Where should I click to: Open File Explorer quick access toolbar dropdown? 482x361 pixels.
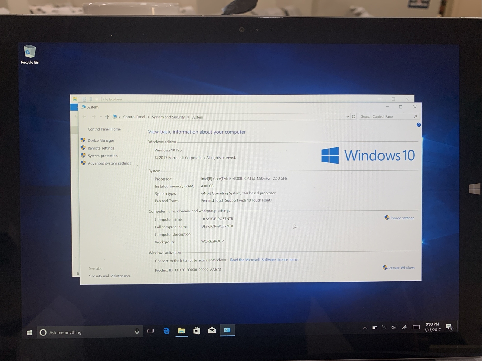tap(97, 99)
